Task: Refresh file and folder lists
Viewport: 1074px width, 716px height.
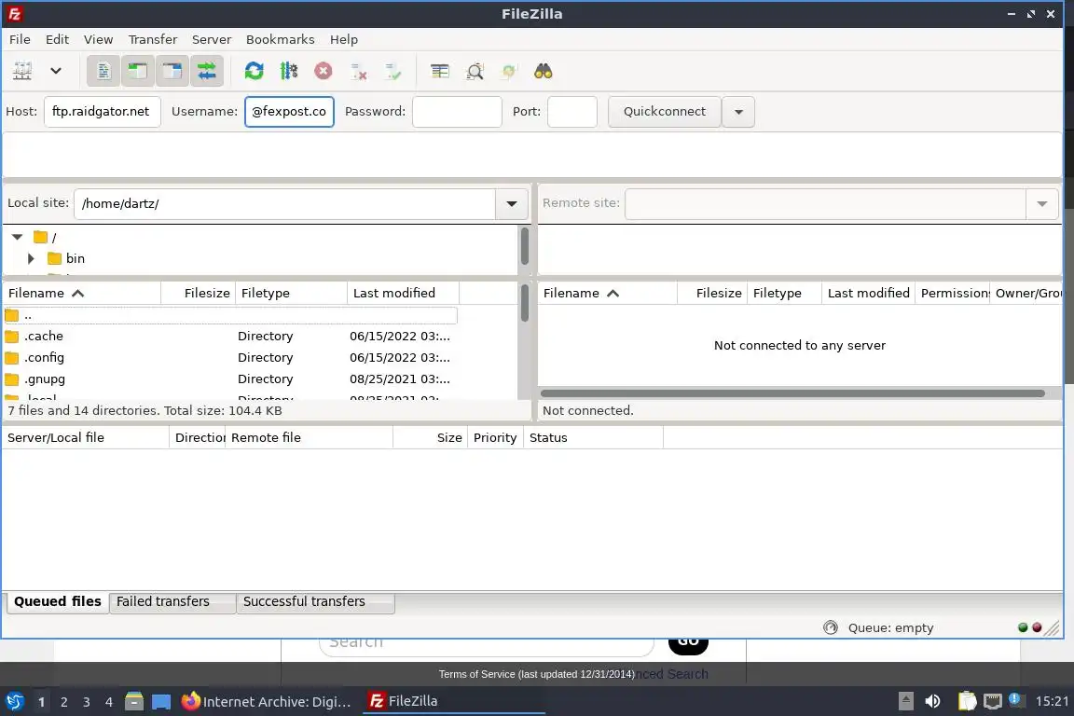Action: pos(255,71)
